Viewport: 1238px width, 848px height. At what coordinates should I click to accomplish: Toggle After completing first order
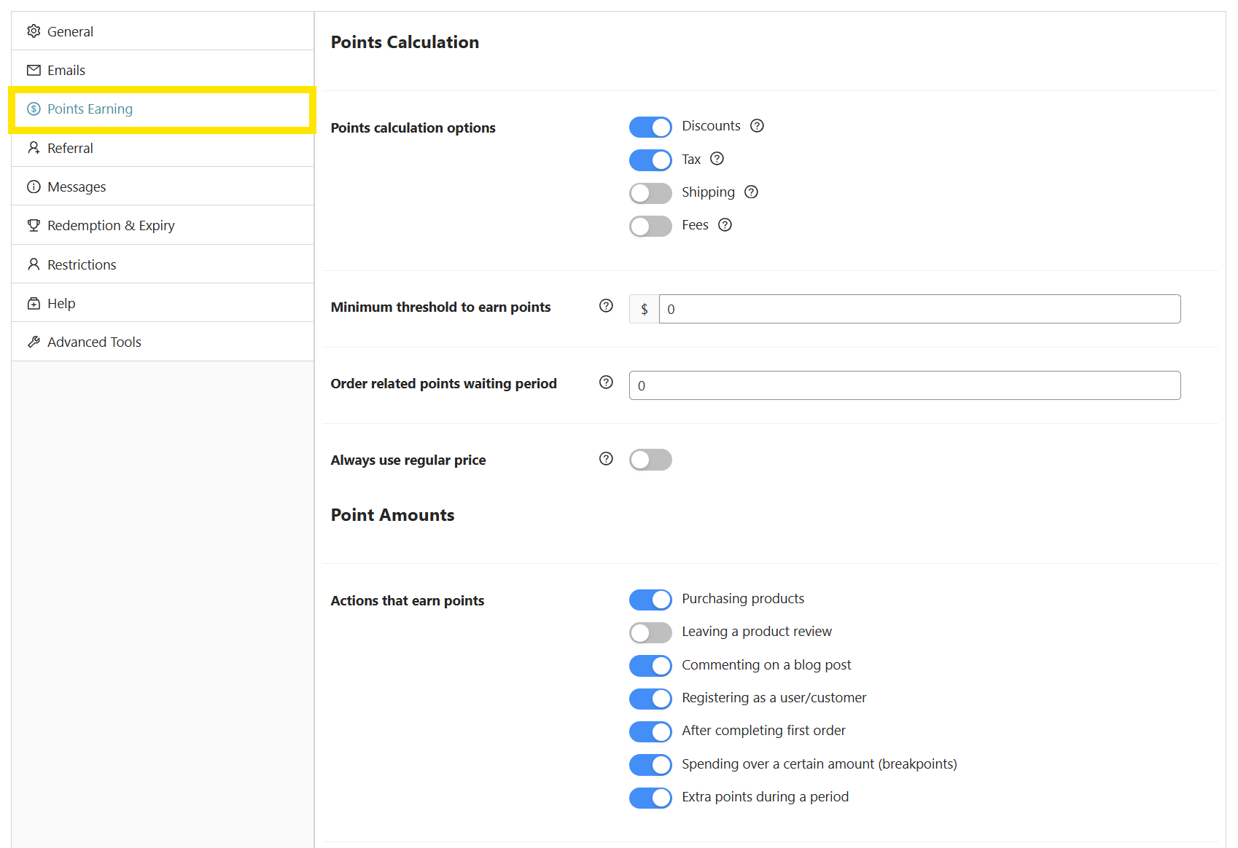click(650, 731)
